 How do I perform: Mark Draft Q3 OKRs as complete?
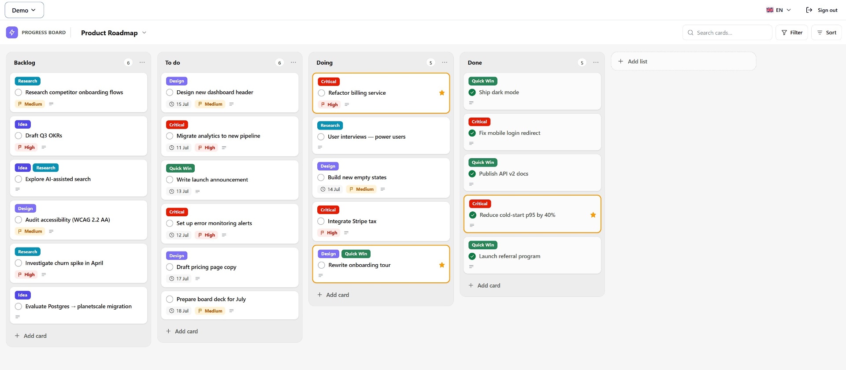point(19,136)
